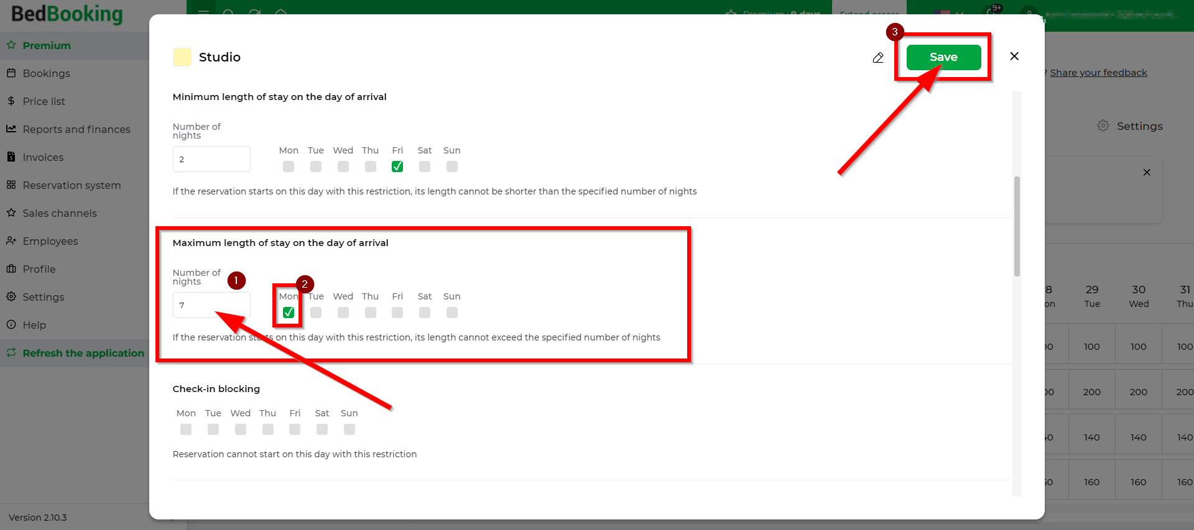1194x530 pixels.
Task: Select the 29 Tue column header
Action: (1092, 296)
